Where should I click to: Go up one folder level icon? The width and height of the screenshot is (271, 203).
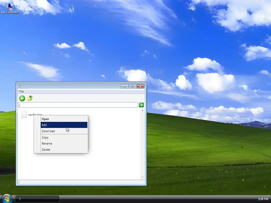(x=30, y=98)
